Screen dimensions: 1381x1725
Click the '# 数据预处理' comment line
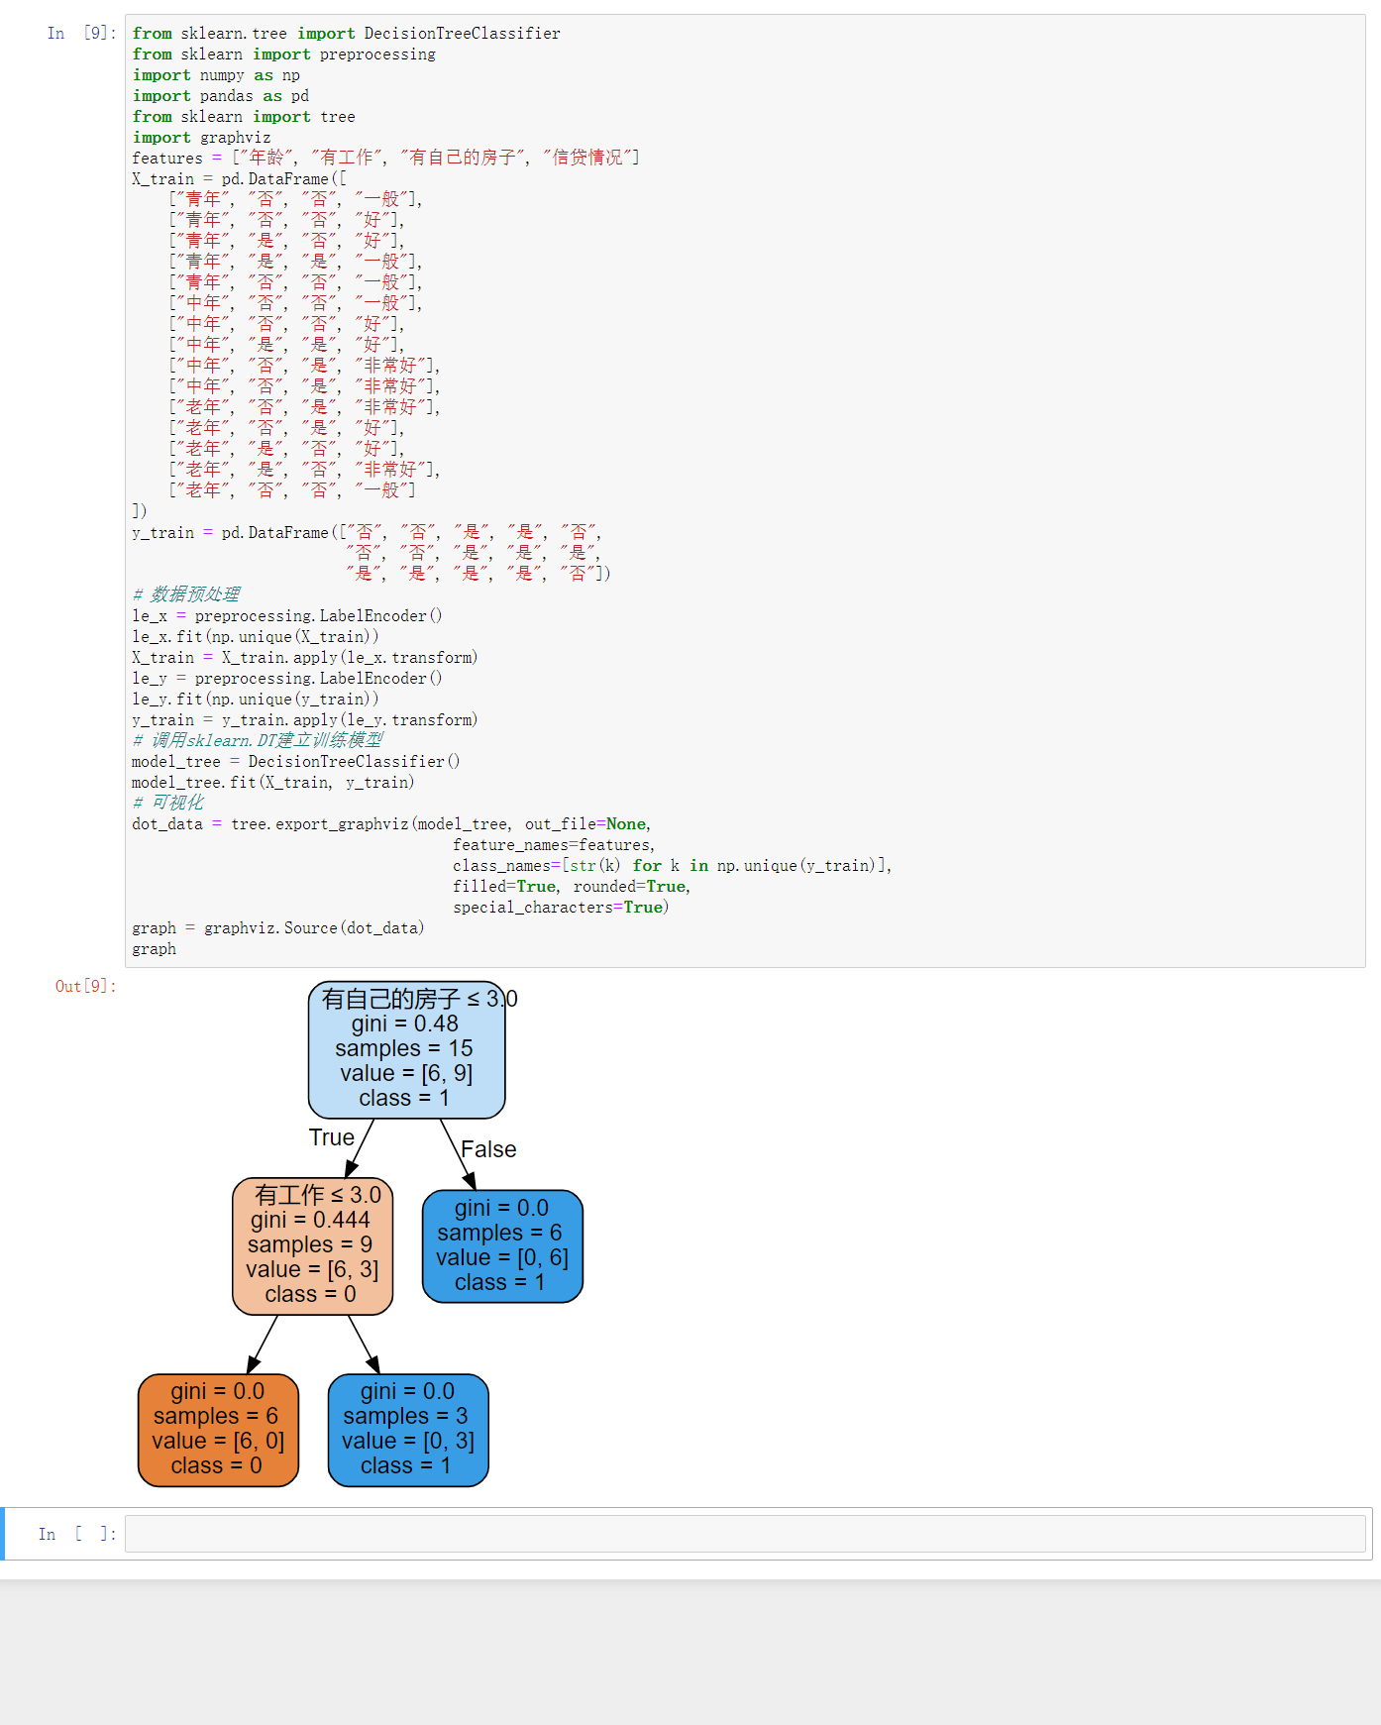point(185,594)
